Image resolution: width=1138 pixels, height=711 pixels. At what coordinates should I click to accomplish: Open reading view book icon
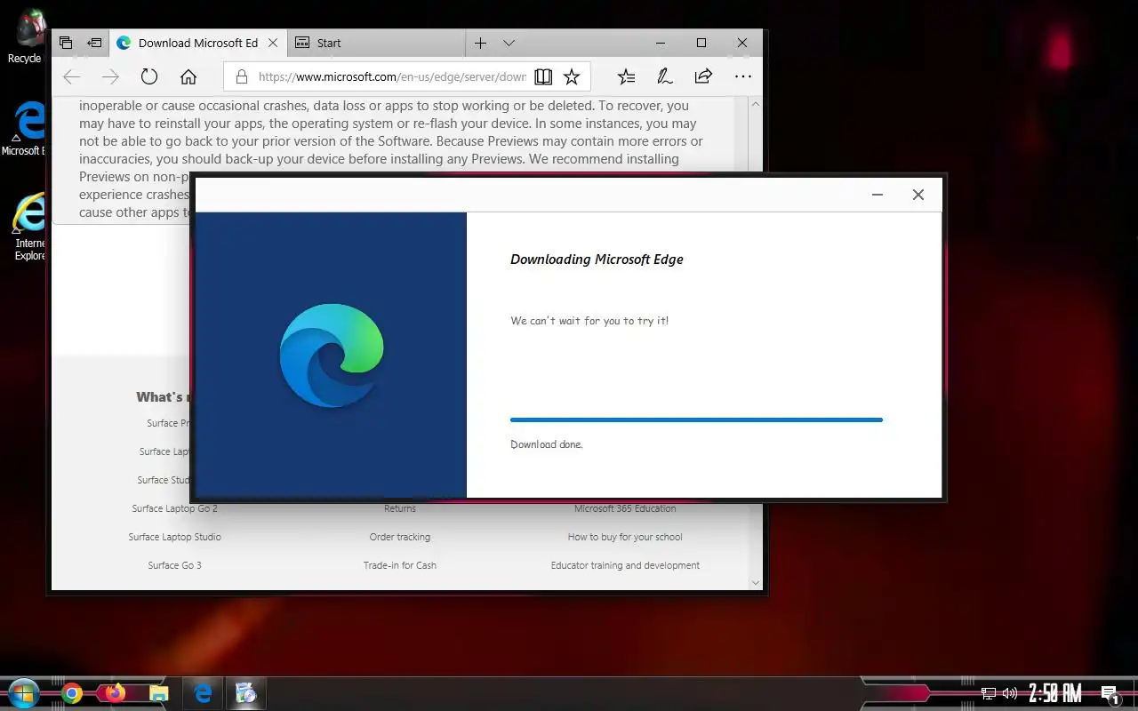click(x=543, y=77)
